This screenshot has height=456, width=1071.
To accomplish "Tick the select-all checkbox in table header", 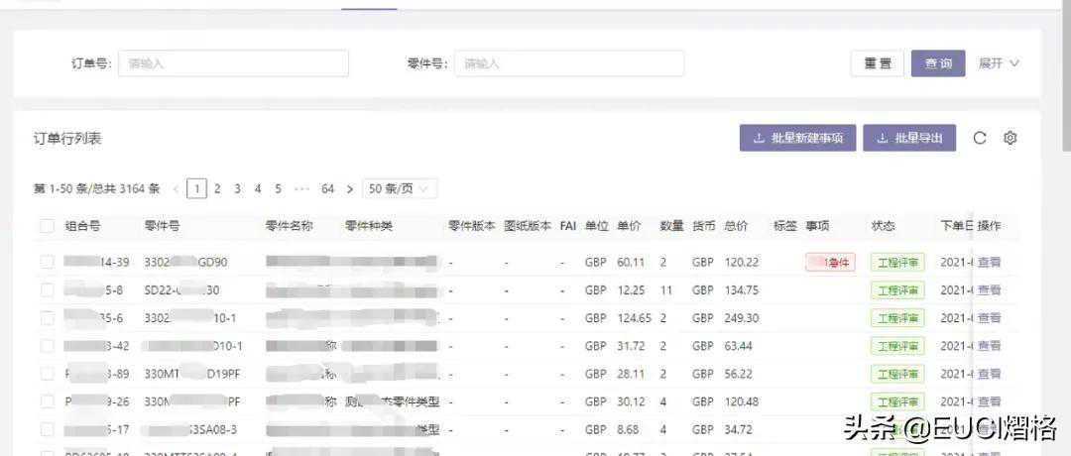I will pos(47,226).
